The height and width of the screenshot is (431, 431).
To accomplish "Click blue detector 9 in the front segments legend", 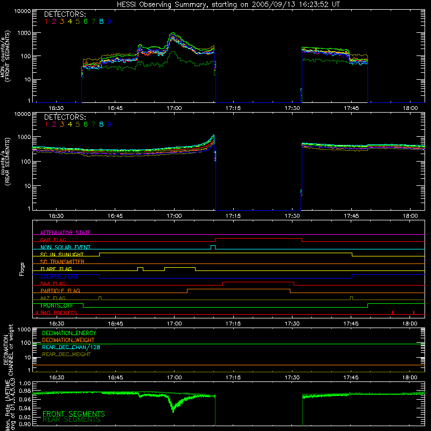I will point(109,22).
